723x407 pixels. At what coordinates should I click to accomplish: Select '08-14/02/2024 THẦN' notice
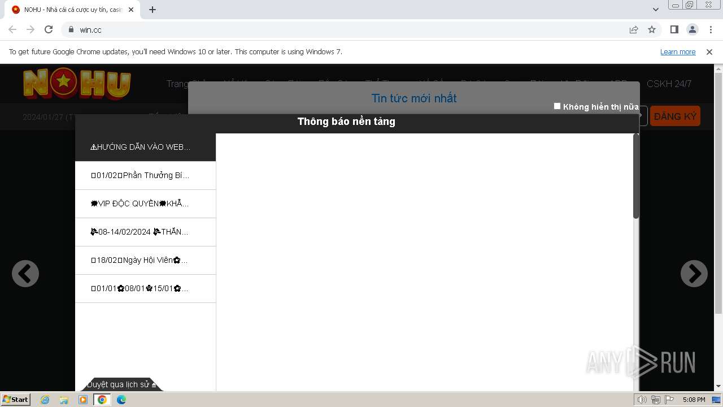point(145,232)
